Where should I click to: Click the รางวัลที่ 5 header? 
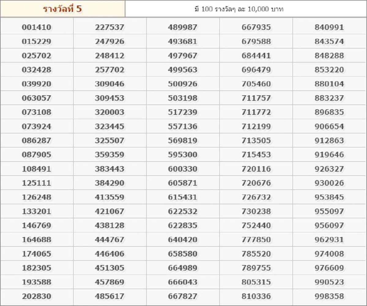62,9
